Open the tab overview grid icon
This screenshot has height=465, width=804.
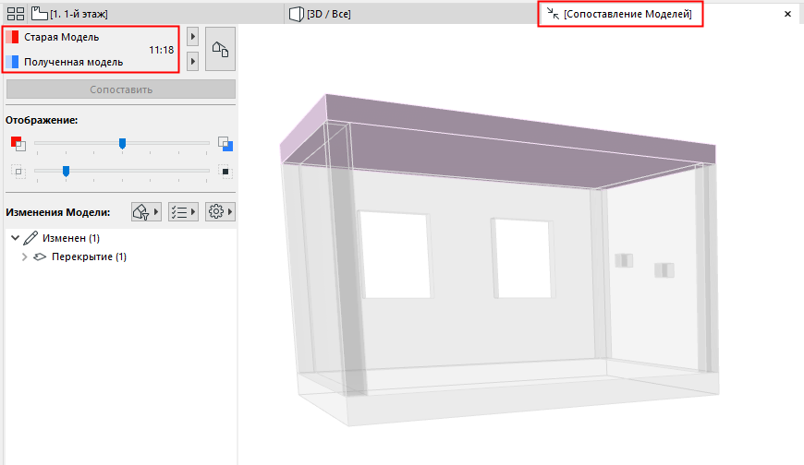click(16, 14)
